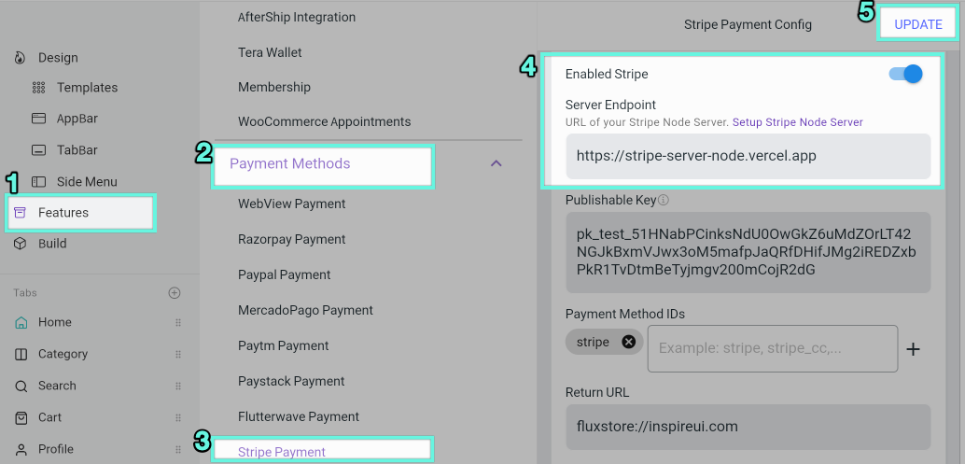Toggle the Enabled Stripe switch
This screenshot has height=464, width=965.
click(906, 74)
